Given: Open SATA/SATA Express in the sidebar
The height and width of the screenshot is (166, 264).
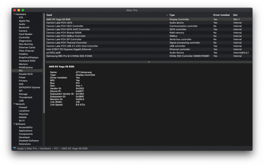Looking at the screenshot, I should pyautogui.click(x=30, y=87).
